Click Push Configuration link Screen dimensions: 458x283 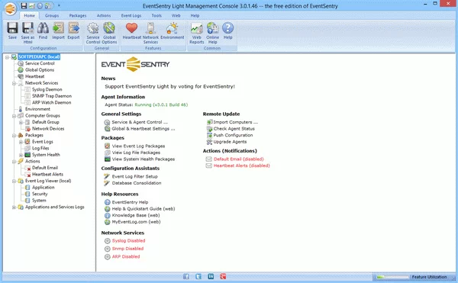point(233,135)
